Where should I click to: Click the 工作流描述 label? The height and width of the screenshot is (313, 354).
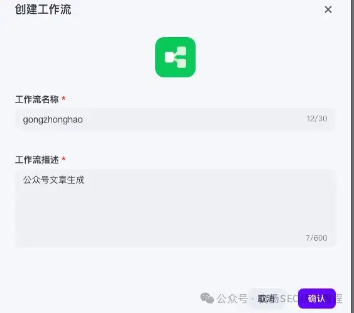[x=37, y=160]
